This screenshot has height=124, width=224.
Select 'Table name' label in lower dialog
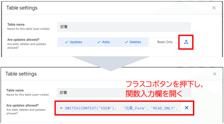(15, 90)
